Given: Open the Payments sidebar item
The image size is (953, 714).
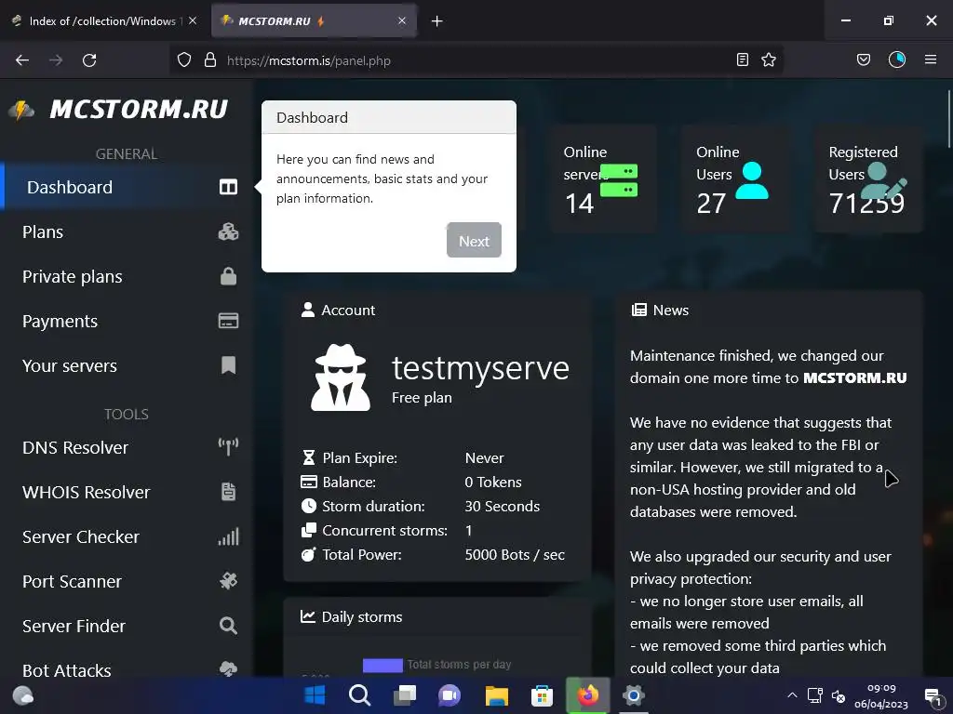Looking at the screenshot, I should (126, 321).
